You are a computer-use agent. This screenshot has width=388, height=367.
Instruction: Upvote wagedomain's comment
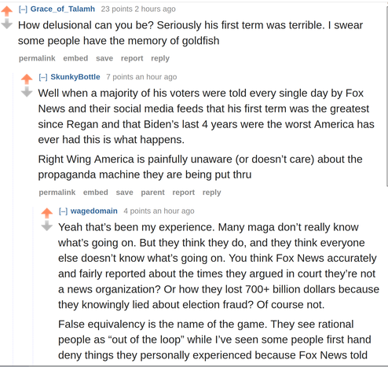click(47, 213)
